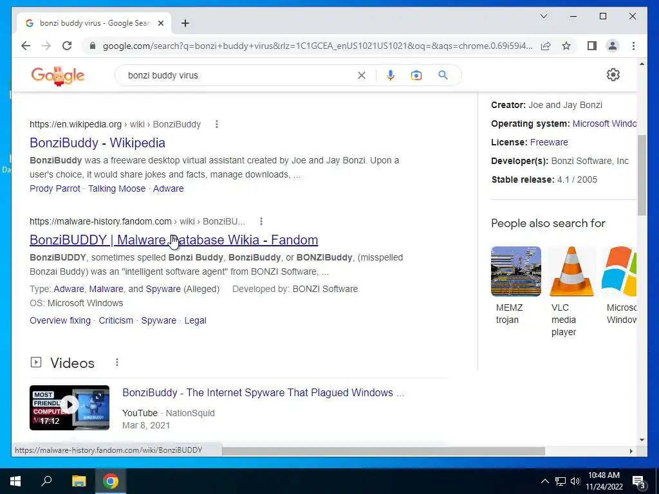This screenshot has width=659, height=494.
Task: View site information via the lock icon
Action: click(93, 46)
